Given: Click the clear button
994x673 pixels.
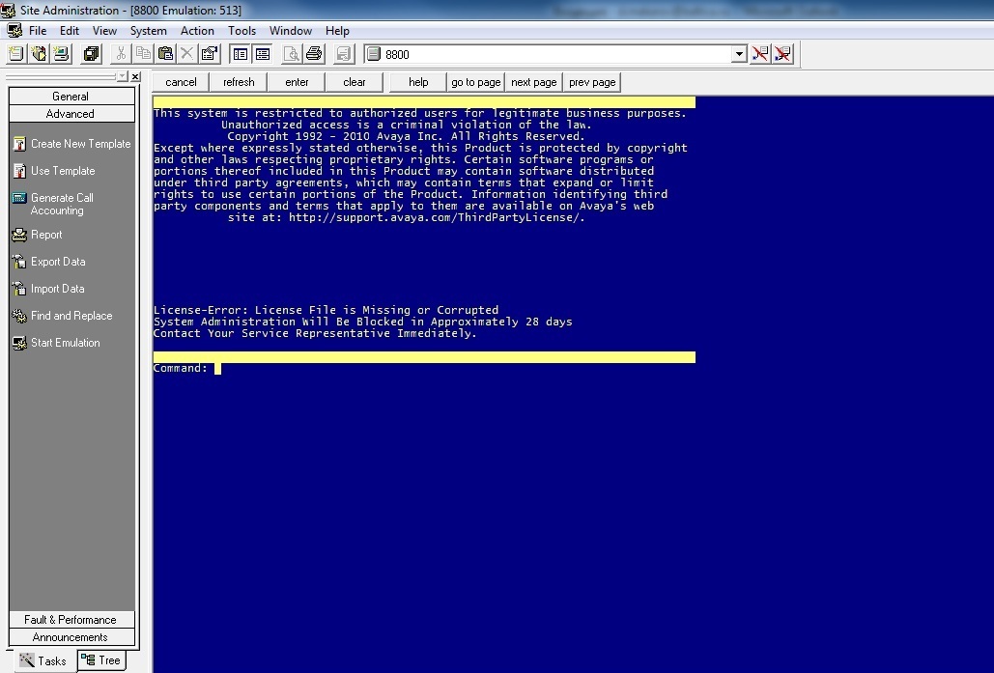Looking at the screenshot, I should coord(355,82).
